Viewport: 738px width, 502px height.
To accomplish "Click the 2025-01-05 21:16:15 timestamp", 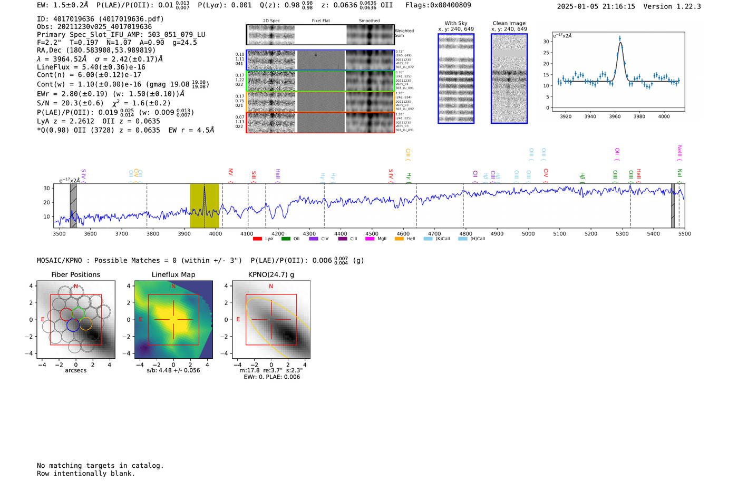I will pyautogui.click(x=596, y=7).
